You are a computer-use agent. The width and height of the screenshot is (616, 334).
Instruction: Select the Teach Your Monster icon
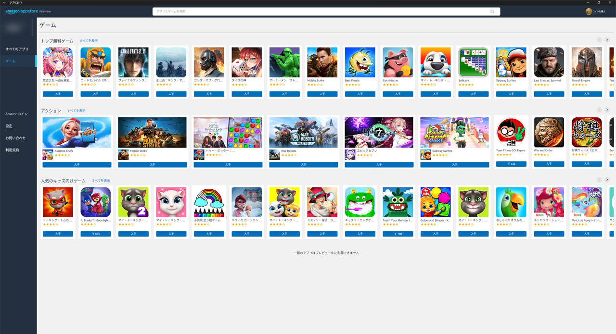point(398,202)
